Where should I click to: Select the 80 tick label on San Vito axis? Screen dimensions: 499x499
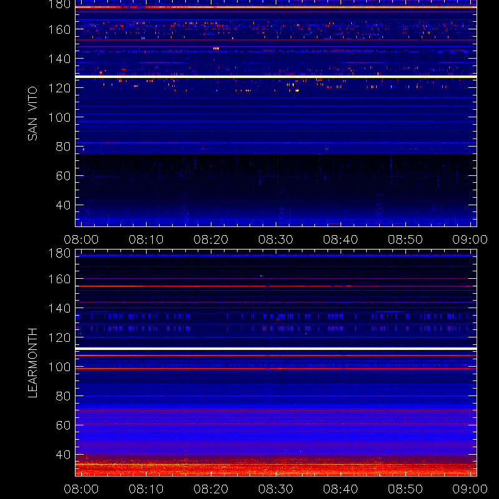click(63, 147)
